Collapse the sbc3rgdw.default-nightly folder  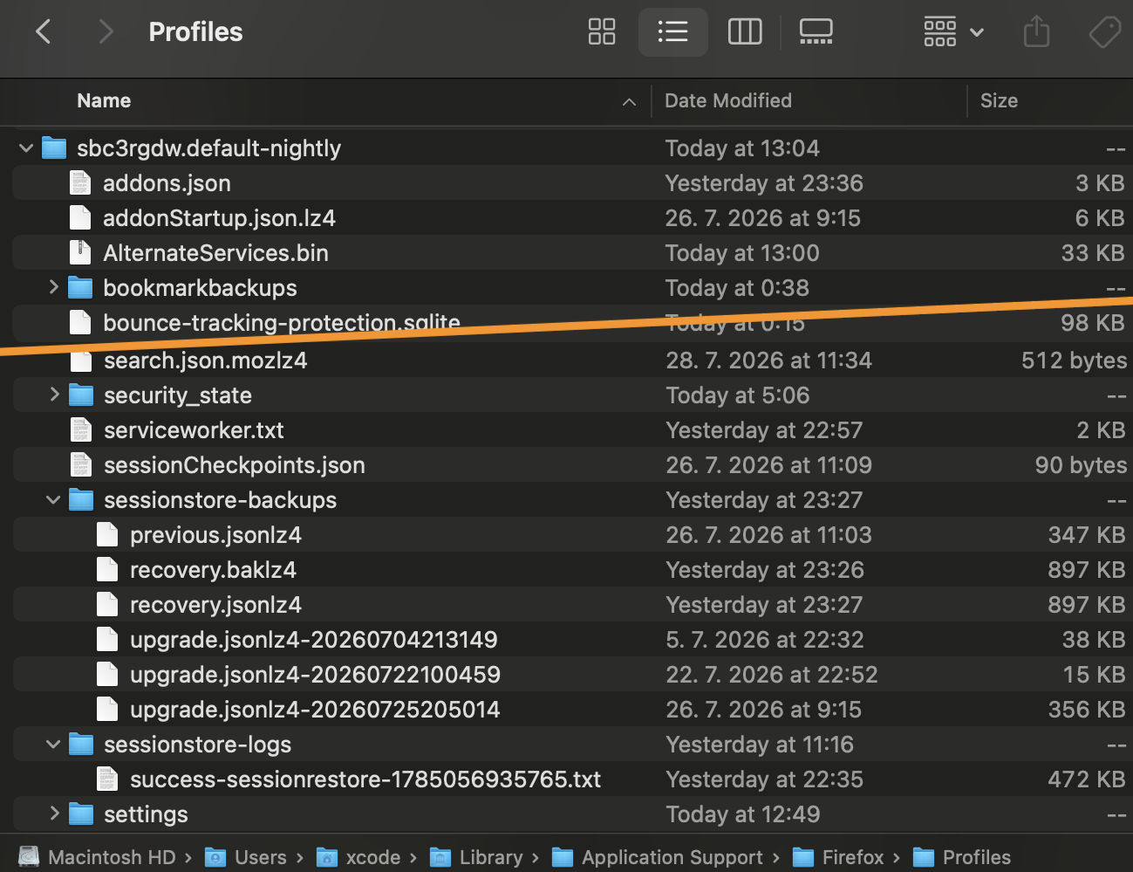[26, 148]
